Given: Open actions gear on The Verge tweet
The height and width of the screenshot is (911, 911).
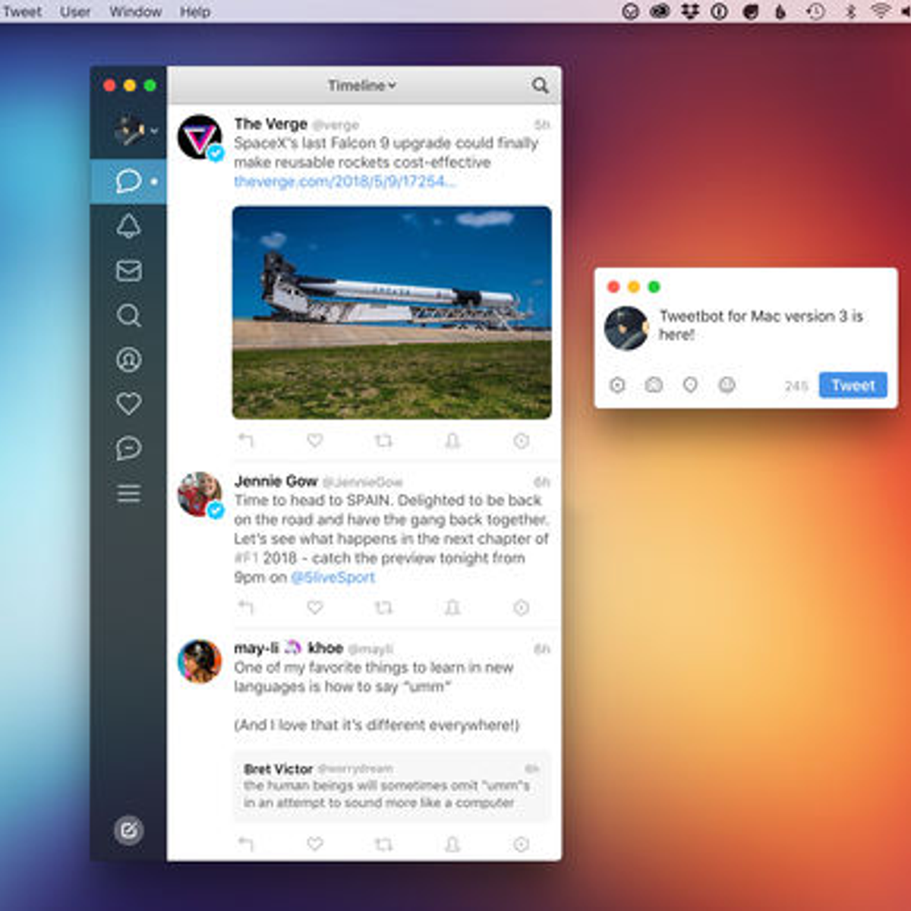Looking at the screenshot, I should (522, 440).
